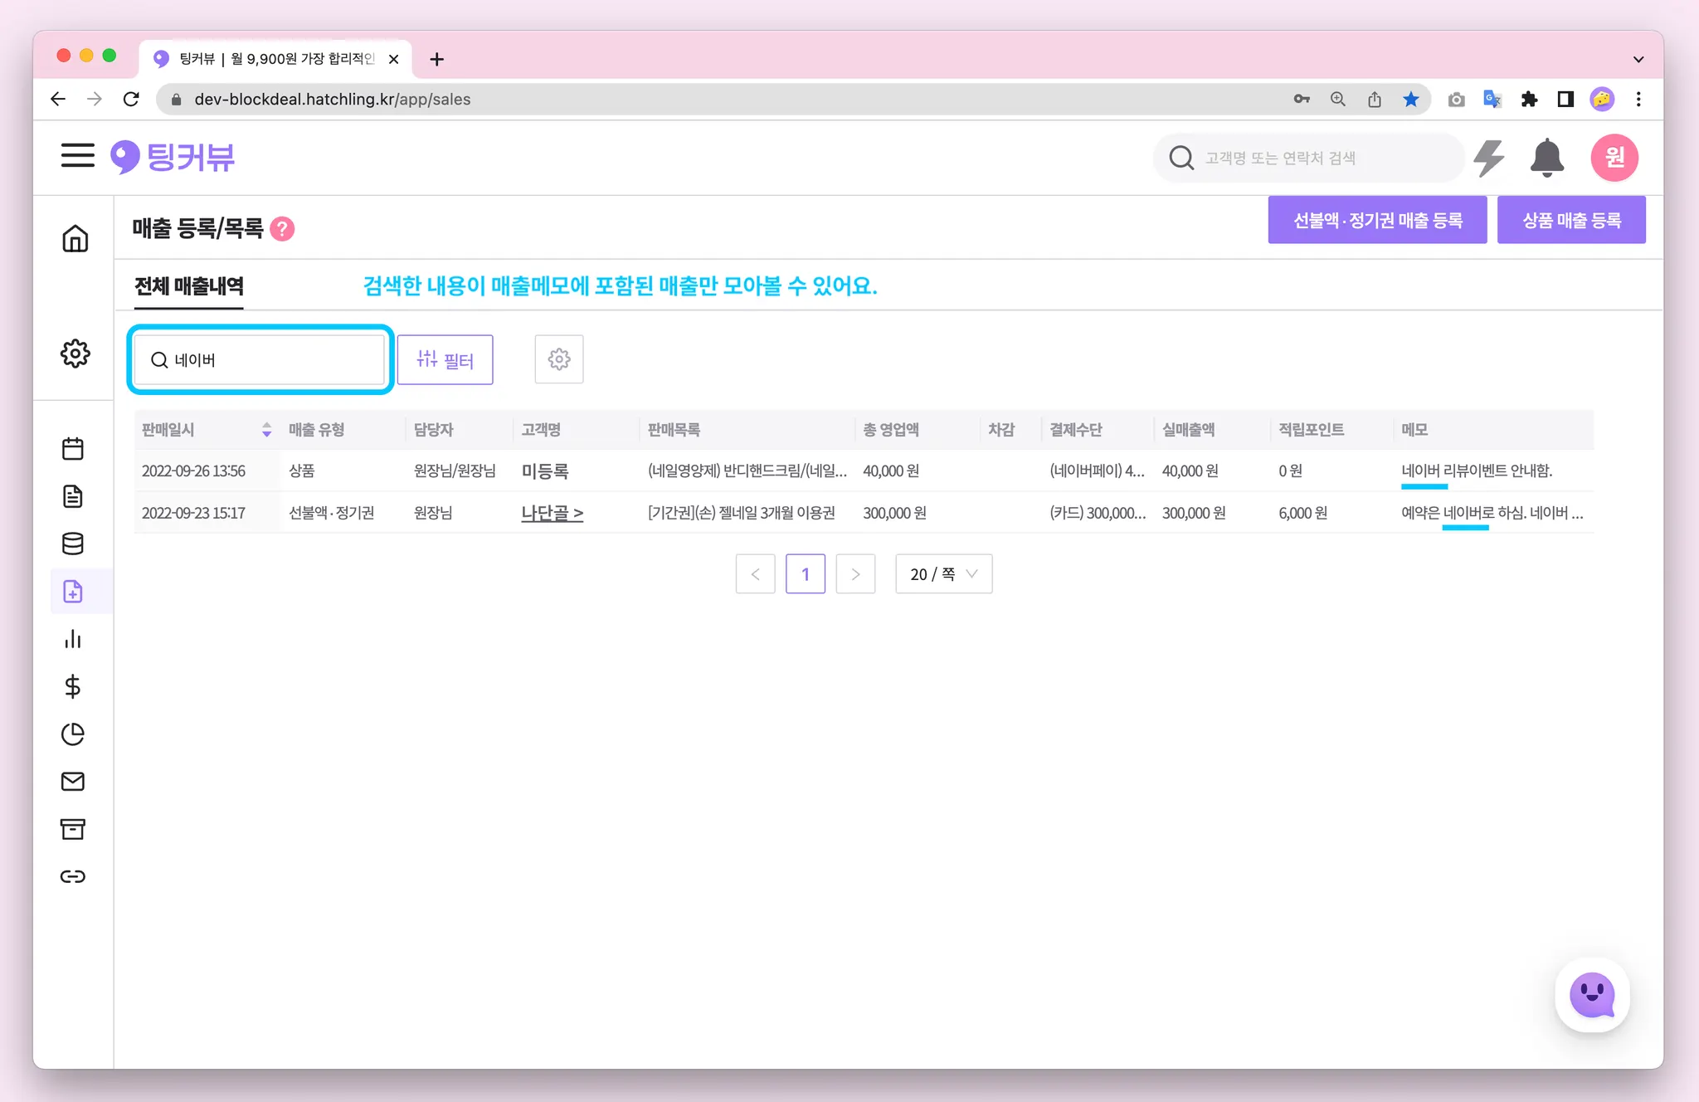Go to page 1 in pagination
This screenshot has width=1699, height=1102.
point(805,574)
